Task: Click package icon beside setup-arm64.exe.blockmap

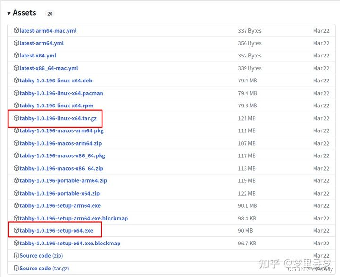Action: (x=16, y=218)
